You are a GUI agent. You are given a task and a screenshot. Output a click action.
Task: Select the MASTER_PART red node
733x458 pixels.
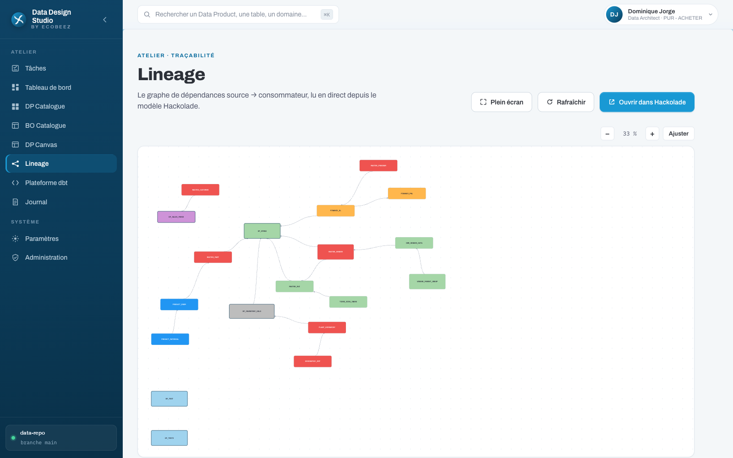pyautogui.click(x=213, y=257)
